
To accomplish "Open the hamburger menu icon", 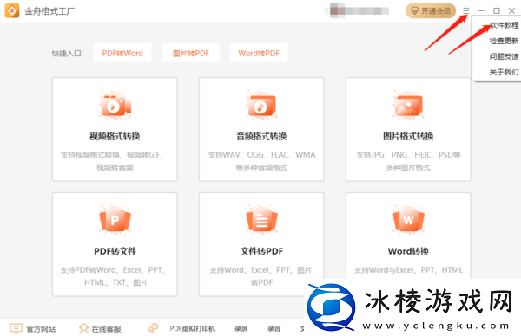I will [466, 10].
